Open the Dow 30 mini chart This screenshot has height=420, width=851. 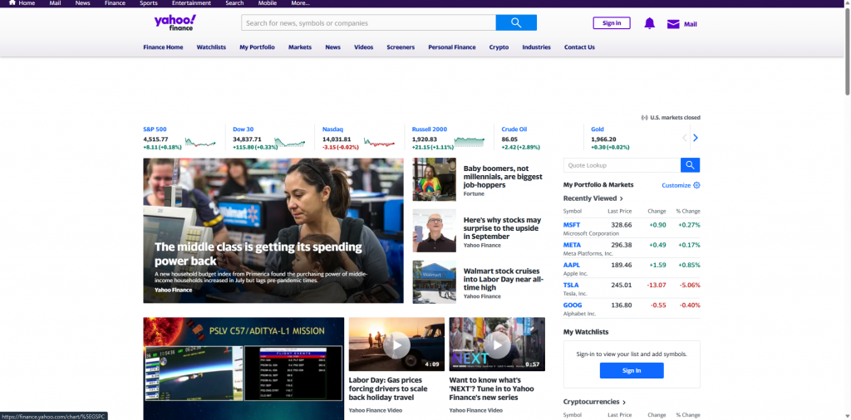(289, 143)
